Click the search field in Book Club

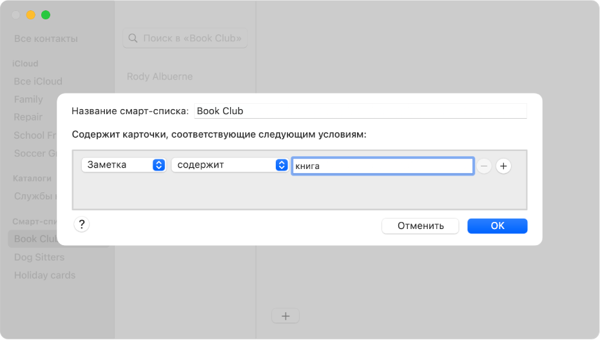pos(191,39)
